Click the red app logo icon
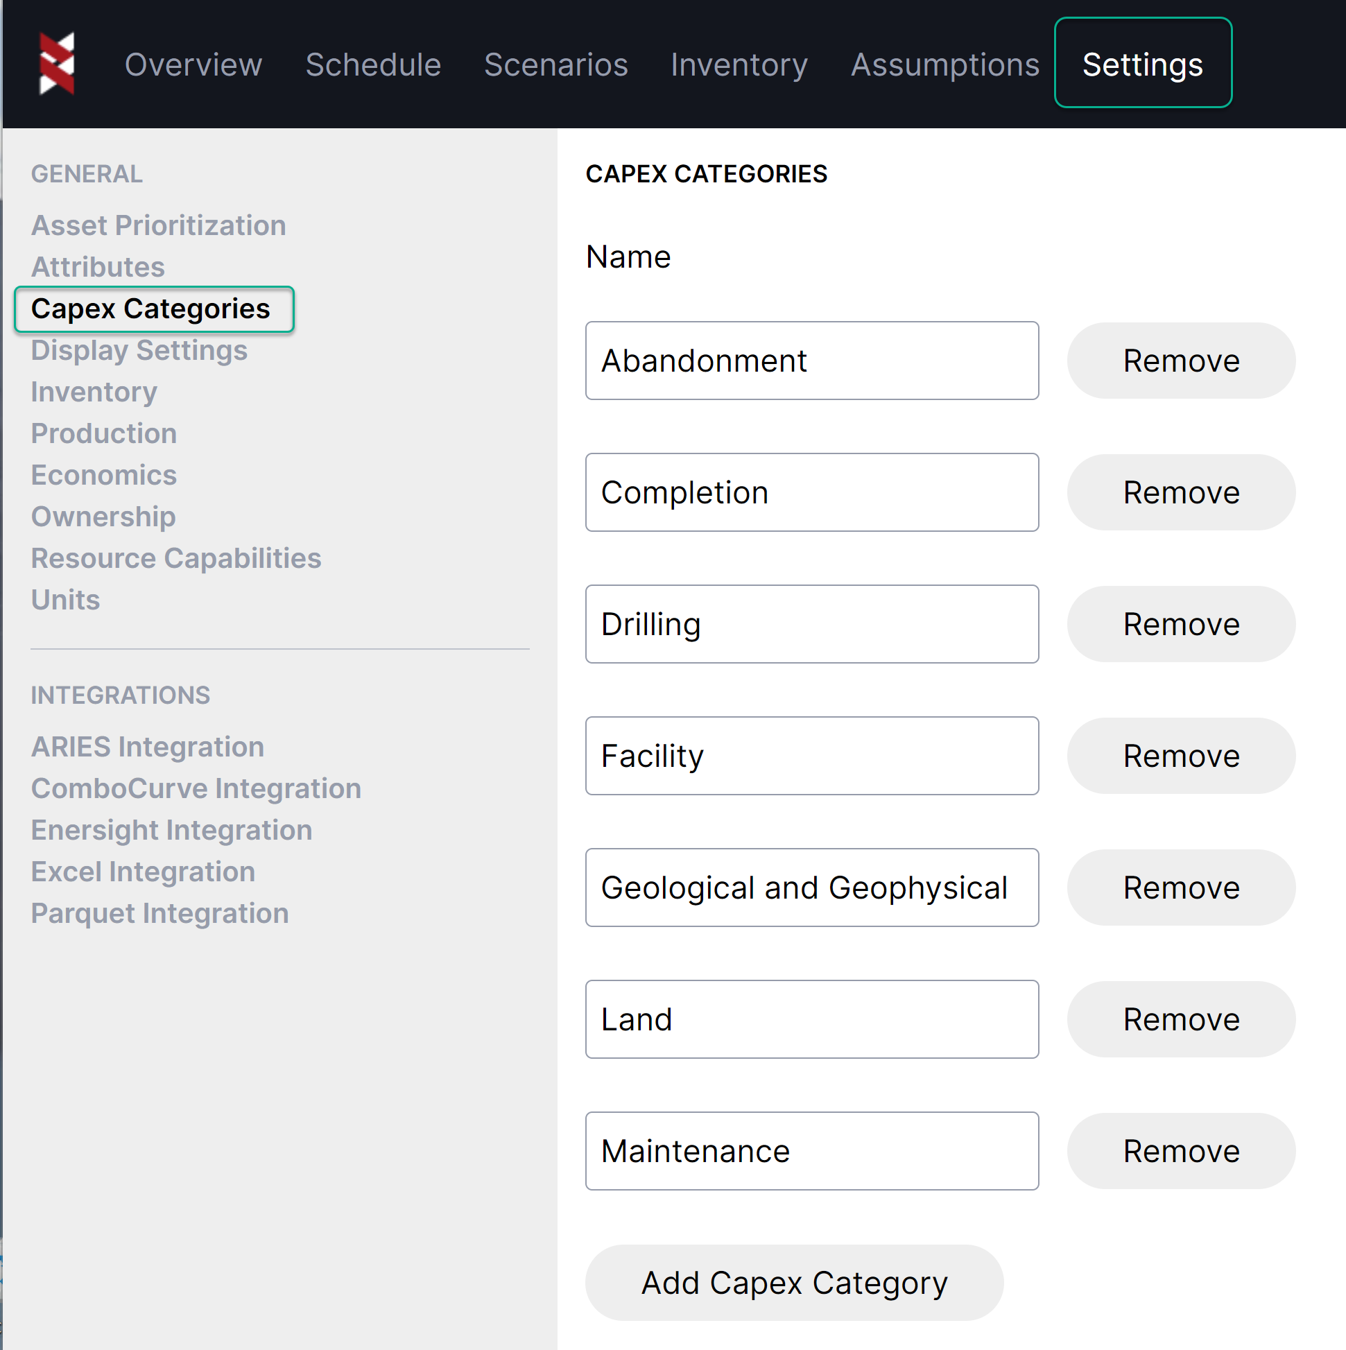 pyautogui.click(x=57, y=64)
